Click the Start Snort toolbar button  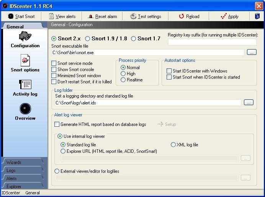tap(21, 17)
